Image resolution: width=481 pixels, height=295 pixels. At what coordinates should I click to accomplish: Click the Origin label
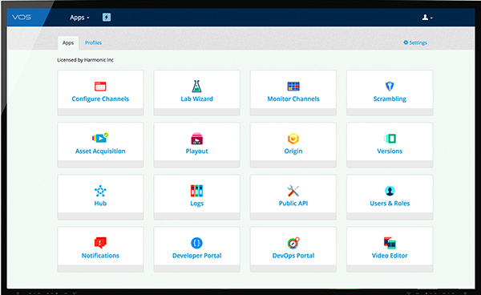[293, 151]
